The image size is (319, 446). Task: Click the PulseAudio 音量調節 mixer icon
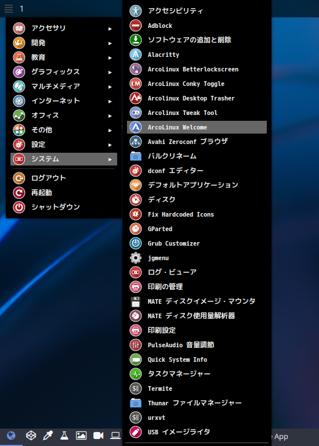tap(136, 345)
